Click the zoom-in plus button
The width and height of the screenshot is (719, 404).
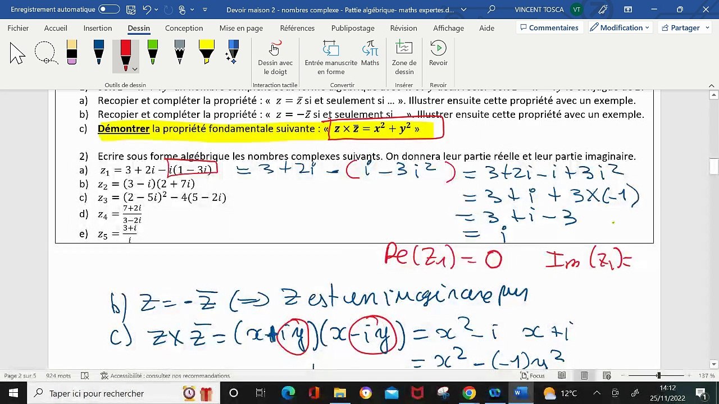690,376
